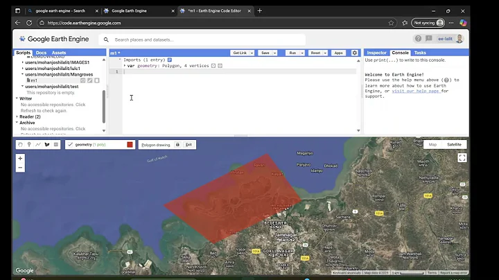Switch to the Inspector tab
The height and width of the screenshot is (280, 499).
coord(376,53)
